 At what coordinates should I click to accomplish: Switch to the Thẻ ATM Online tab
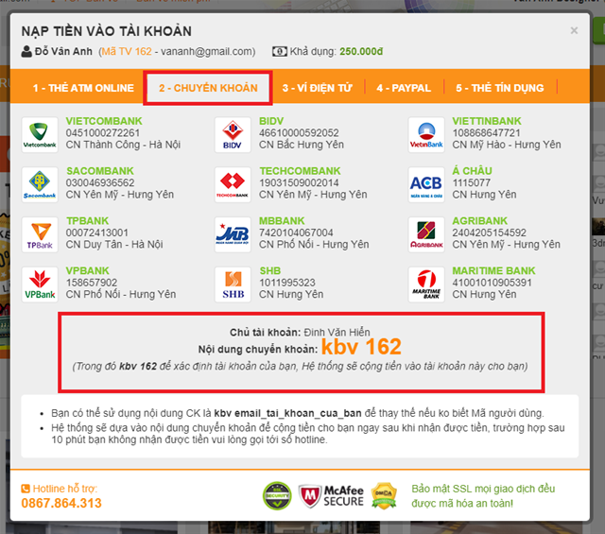[83, 88]
